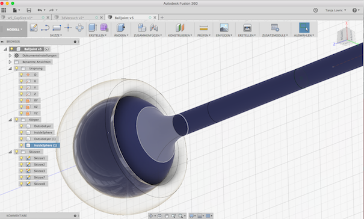Toggle visibility bulb of InsideSphere (1)
The width and height of the screenshot is (364, 219).
pyautogui.click(x=21, y=146)
